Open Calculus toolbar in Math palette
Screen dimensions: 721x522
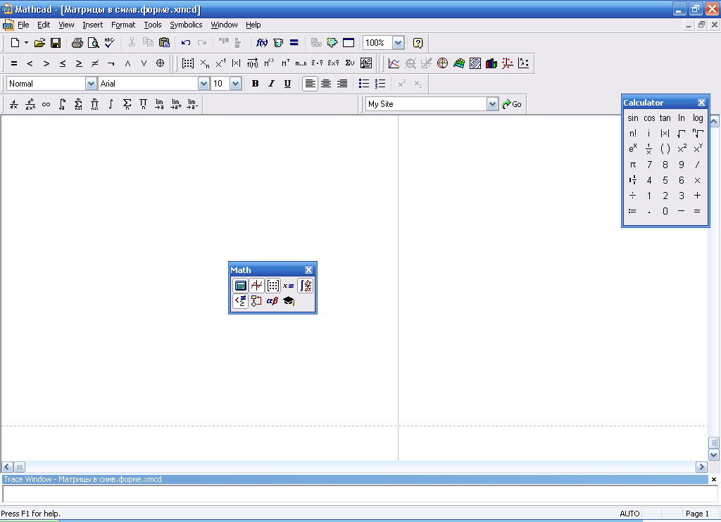(306, 286)
